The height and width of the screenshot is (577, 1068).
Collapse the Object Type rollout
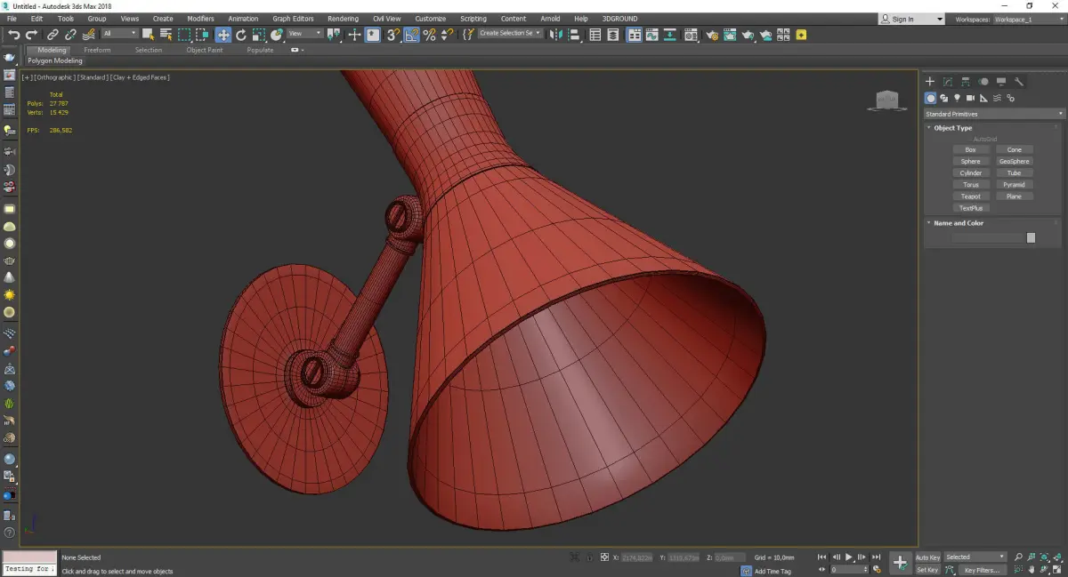(952, 128)
